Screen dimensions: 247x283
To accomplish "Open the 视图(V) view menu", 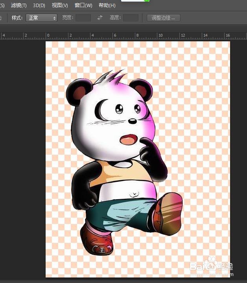I will [x=60, y=5].
